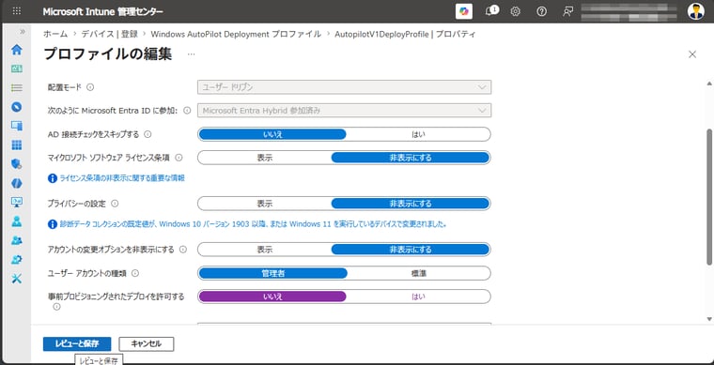Go to Windows AutoPilot Deployment プロファイル breadcrumb
714x365 pixels.
(236, 34)
